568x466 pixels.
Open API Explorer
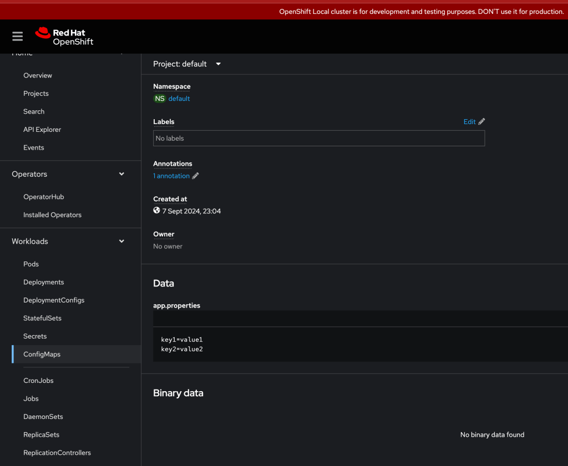tap(42, 130)
